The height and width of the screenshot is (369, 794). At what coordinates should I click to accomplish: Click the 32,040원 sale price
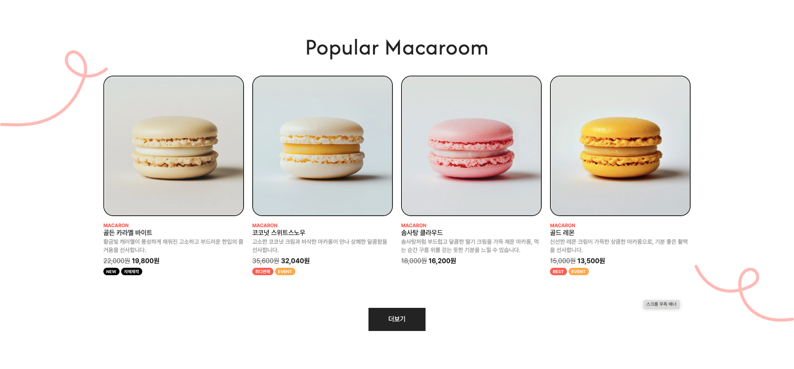(295, 261)
